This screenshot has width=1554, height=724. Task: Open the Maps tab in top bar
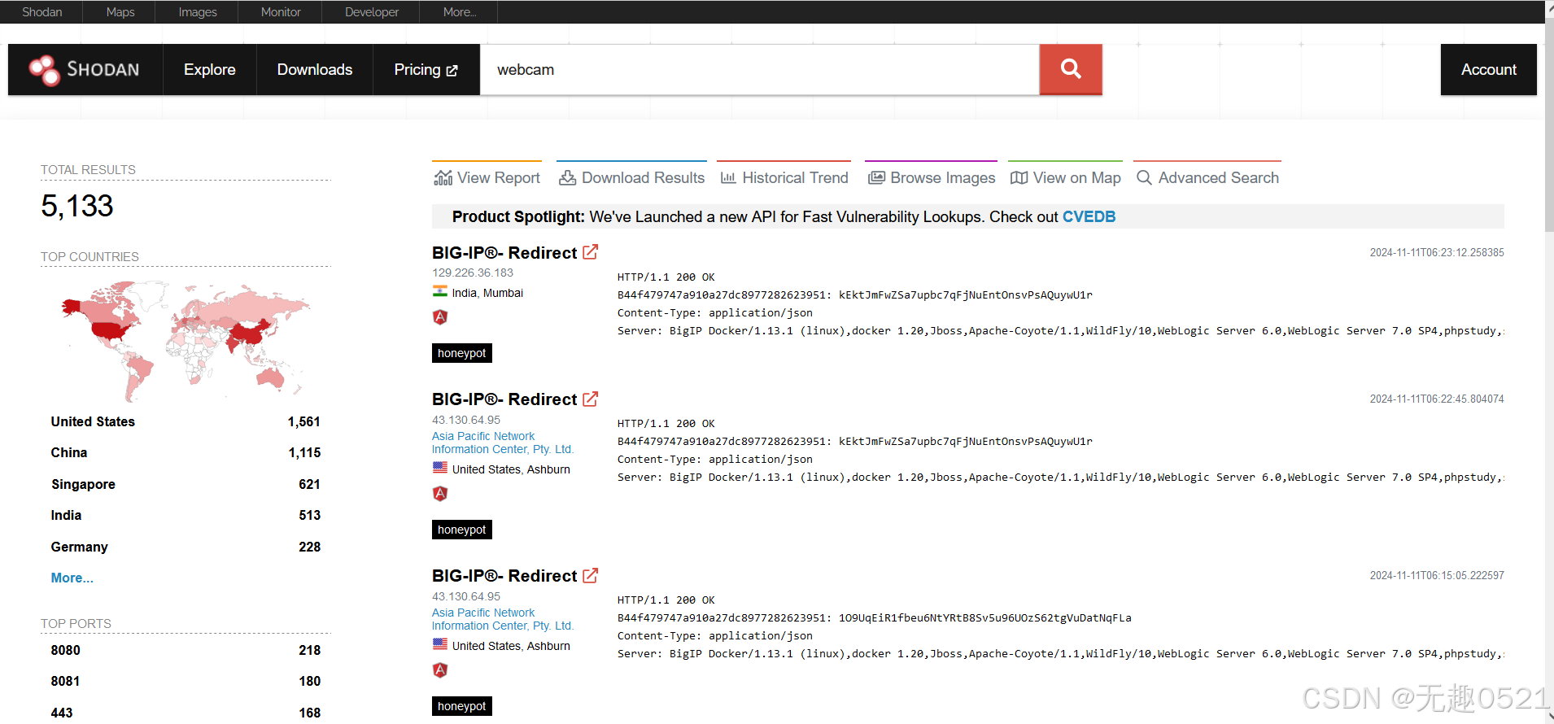coord(120,12)
